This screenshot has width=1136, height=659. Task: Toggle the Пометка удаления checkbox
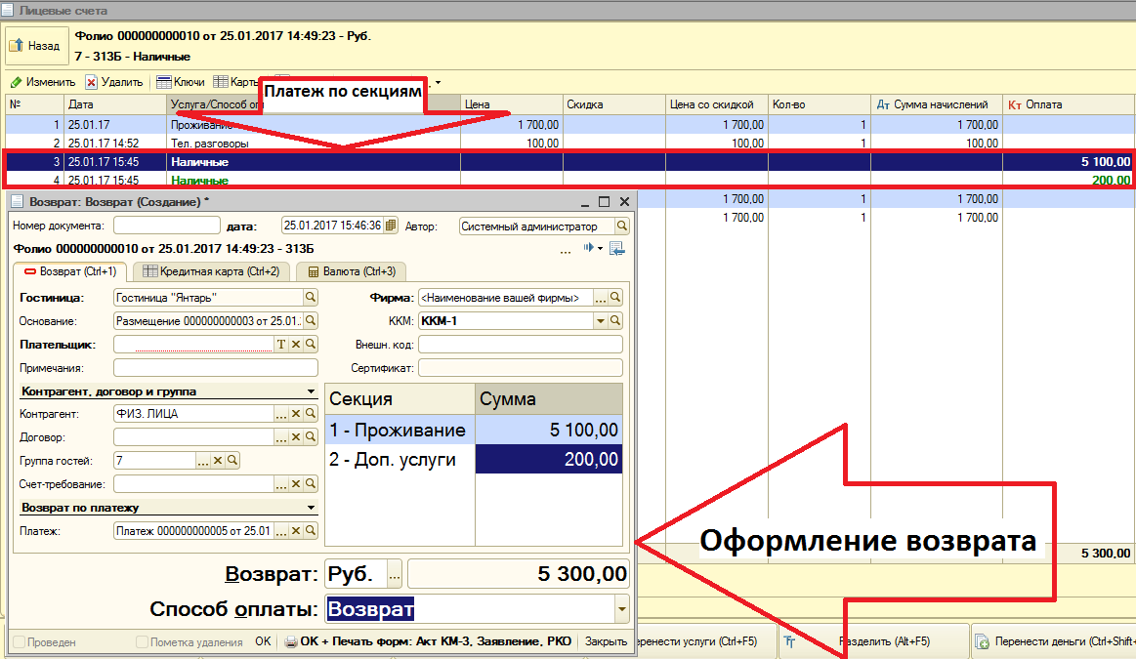[x=142, y=641]
